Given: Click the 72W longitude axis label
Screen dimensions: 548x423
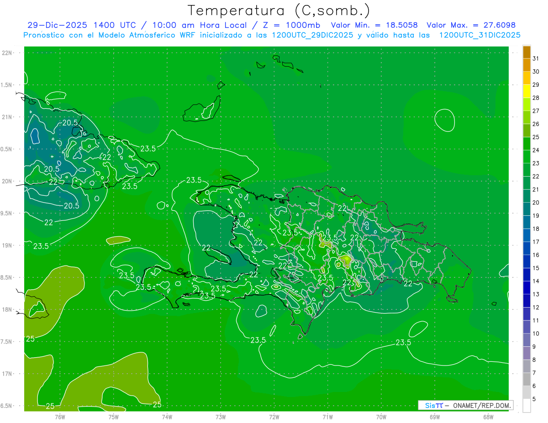Looking at the screenshot, I should click(274, 417).
